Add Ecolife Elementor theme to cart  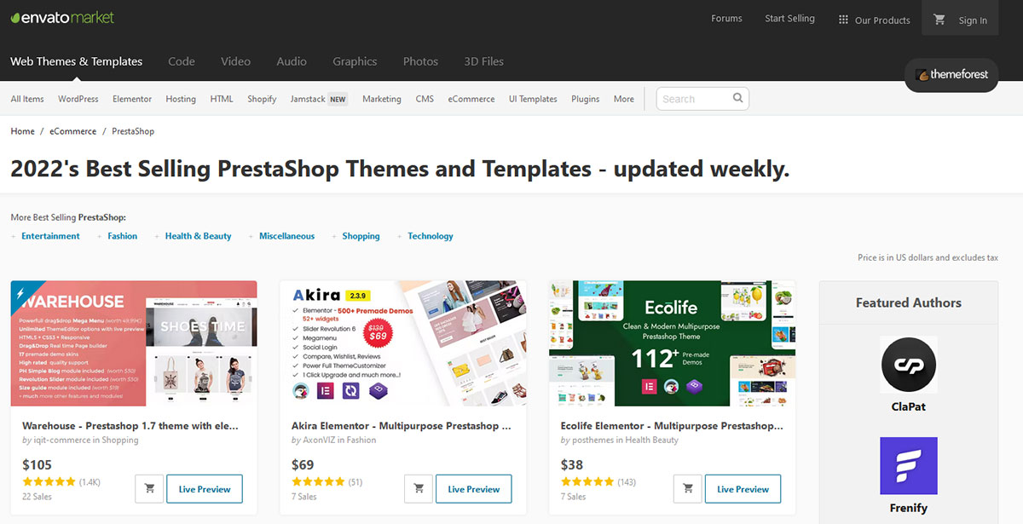point(688,489)
